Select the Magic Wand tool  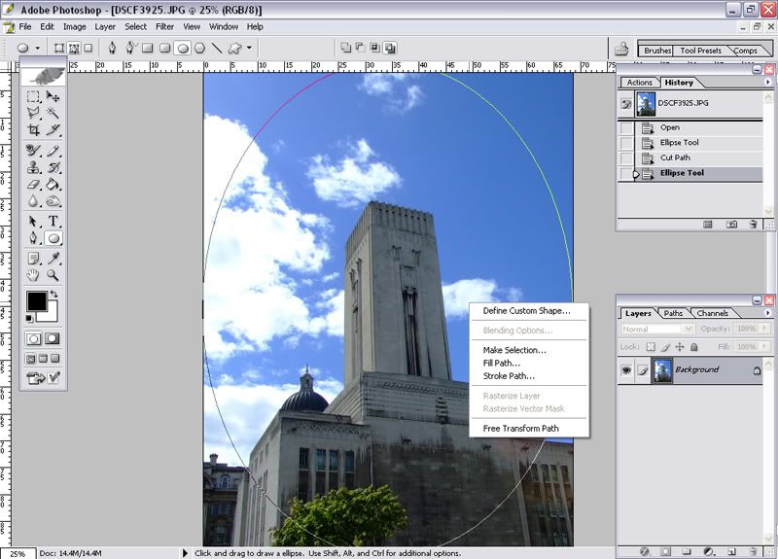53,113
